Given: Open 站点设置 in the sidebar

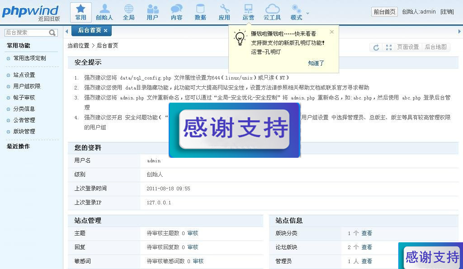Looking at the screenshot, I should 24,75.
